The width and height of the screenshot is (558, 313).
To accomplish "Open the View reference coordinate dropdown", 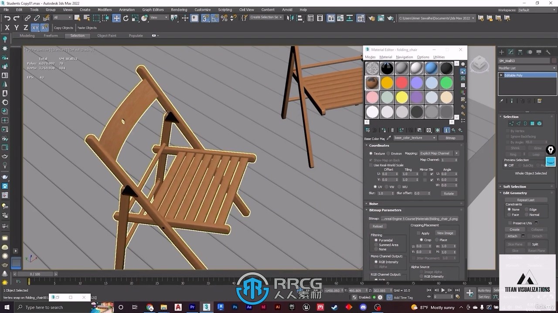I will (159, 17).
